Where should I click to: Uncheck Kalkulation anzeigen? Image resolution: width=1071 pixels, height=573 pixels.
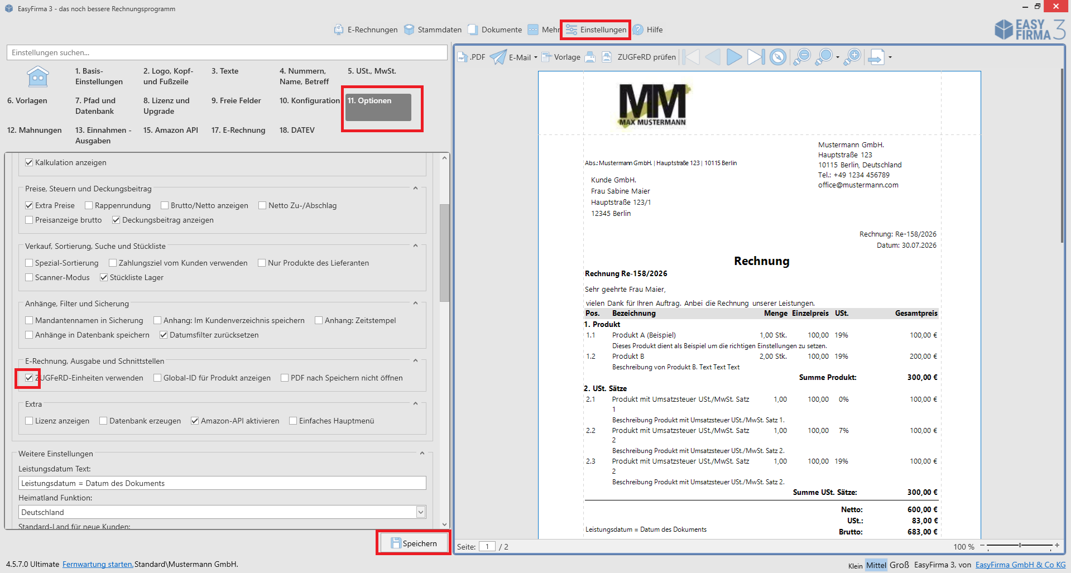29,162
